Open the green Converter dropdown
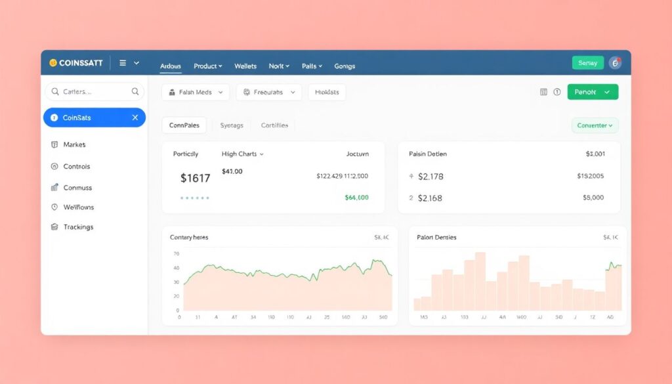The height and width of the screenshot is (384, 672). coord(595,125)
